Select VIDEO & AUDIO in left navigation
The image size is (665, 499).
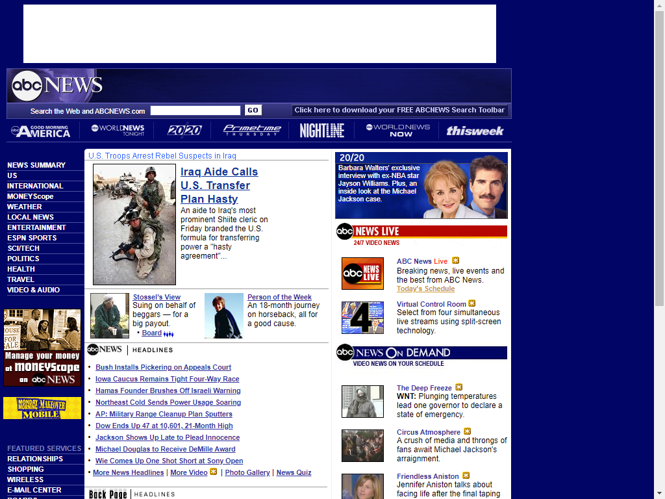click(34, 290)
